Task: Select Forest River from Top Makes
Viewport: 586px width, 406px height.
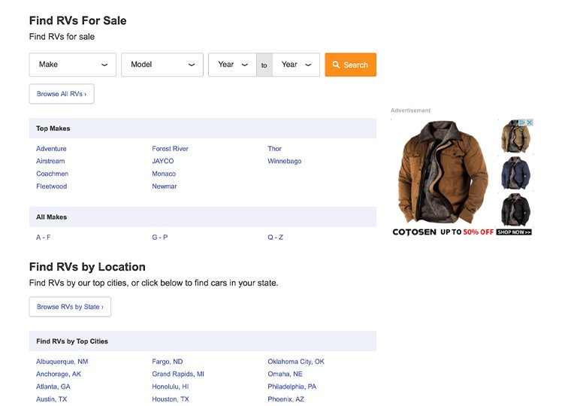Action: (170, 149)
